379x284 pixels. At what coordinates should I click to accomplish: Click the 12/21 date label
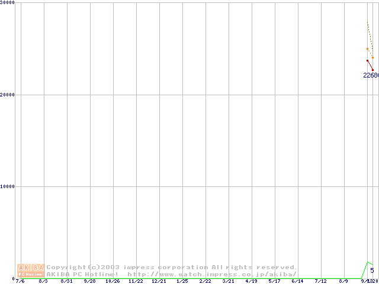point(159,281)
